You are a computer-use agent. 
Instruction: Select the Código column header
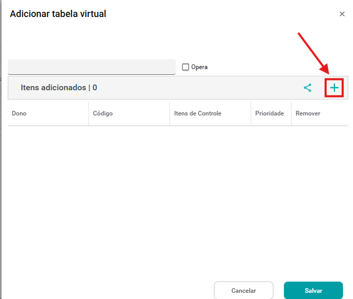pyautogui.click(x=102, y=113)
